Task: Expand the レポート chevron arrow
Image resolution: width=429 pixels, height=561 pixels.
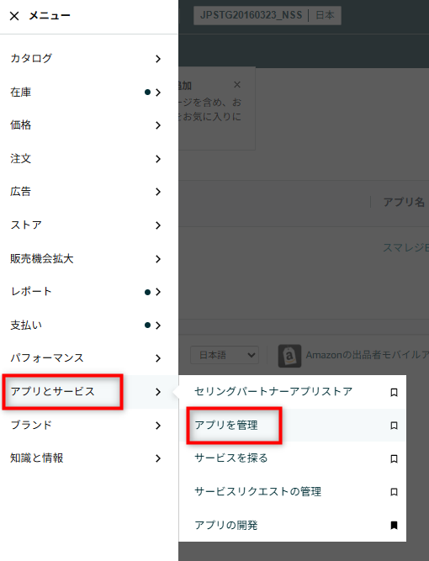Action: 158,292
